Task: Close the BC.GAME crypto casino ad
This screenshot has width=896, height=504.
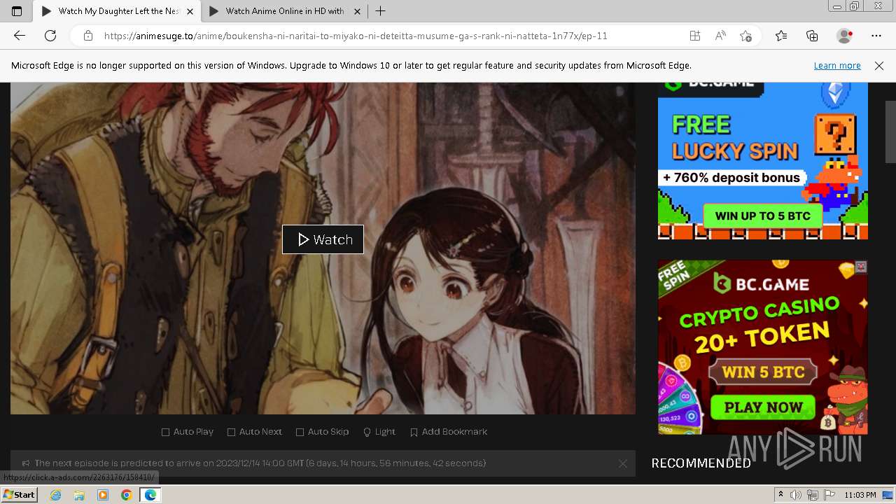Action: 861,267
